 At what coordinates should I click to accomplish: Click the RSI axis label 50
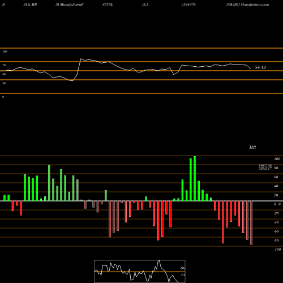4,74
